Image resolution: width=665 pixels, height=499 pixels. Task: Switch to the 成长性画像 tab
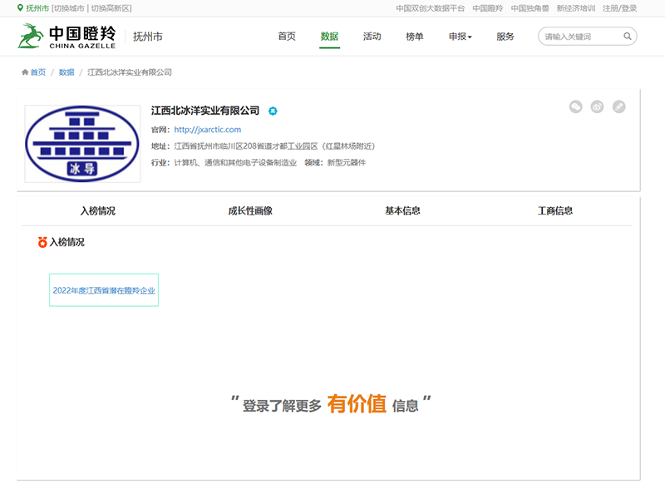(250, 211)
